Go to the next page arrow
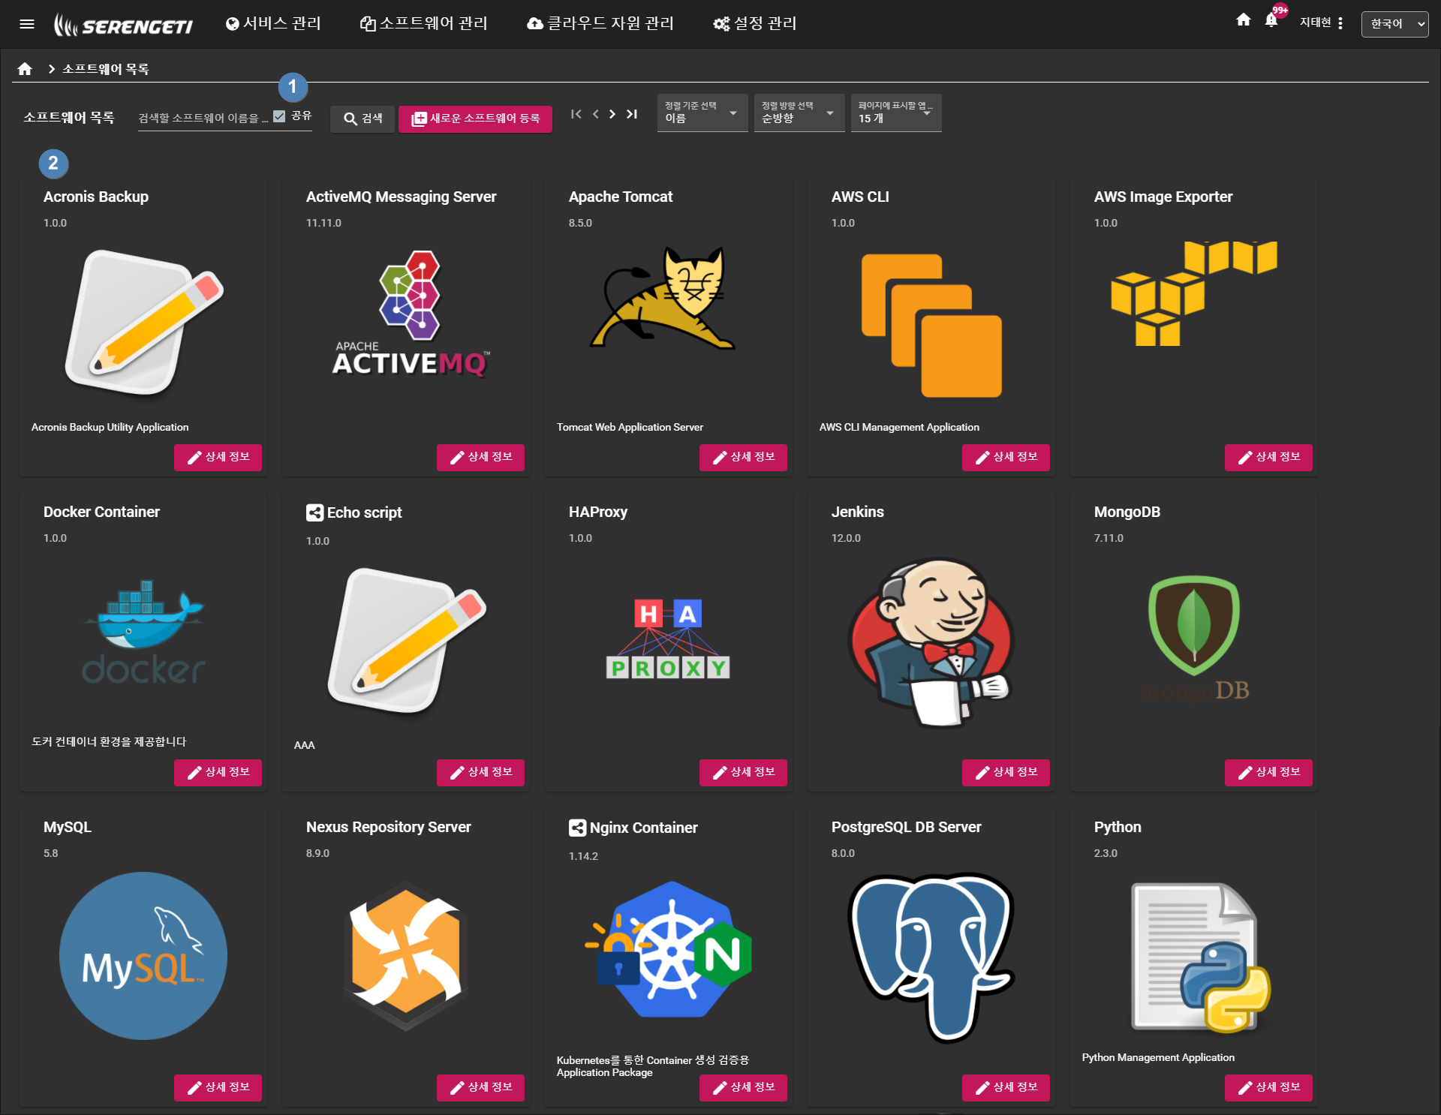The width and height of the screenshot is (1441, 1115). tap(612, 114)
